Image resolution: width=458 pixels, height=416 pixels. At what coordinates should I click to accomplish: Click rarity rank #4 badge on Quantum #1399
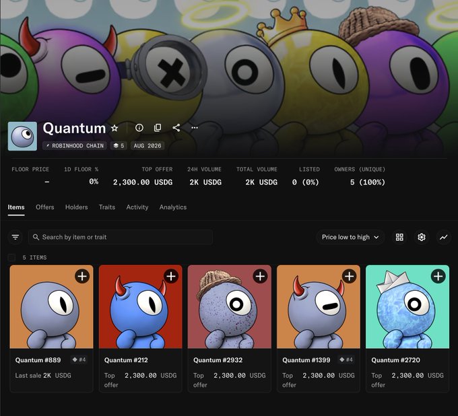pos(346,359)
